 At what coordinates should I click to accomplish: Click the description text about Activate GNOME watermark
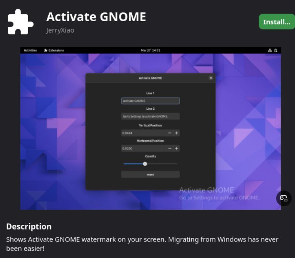tap(142, 244)
